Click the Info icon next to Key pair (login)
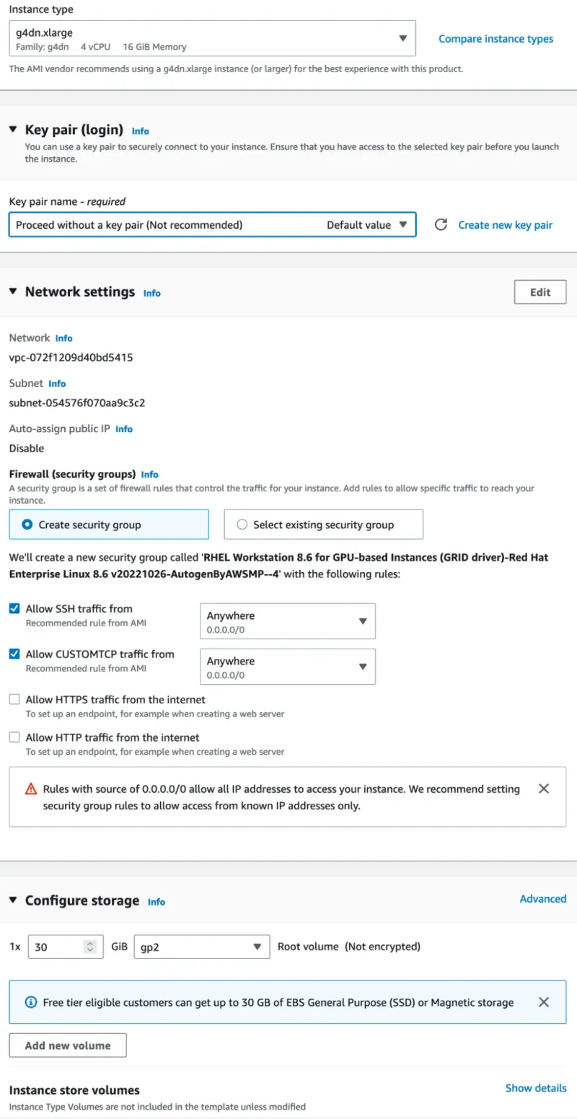This screenshot has width=577, height=1119. (x=140, y=131)
